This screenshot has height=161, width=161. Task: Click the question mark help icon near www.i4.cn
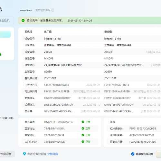(x=52, y=10)
